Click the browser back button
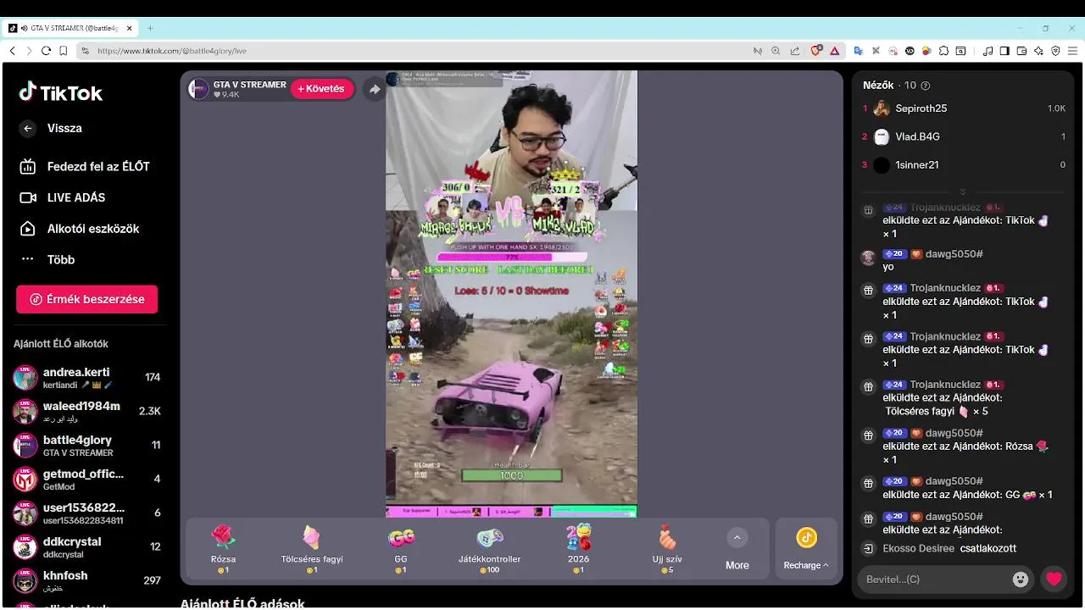This screenshot has height=610, width=1085. coord(12,51)
